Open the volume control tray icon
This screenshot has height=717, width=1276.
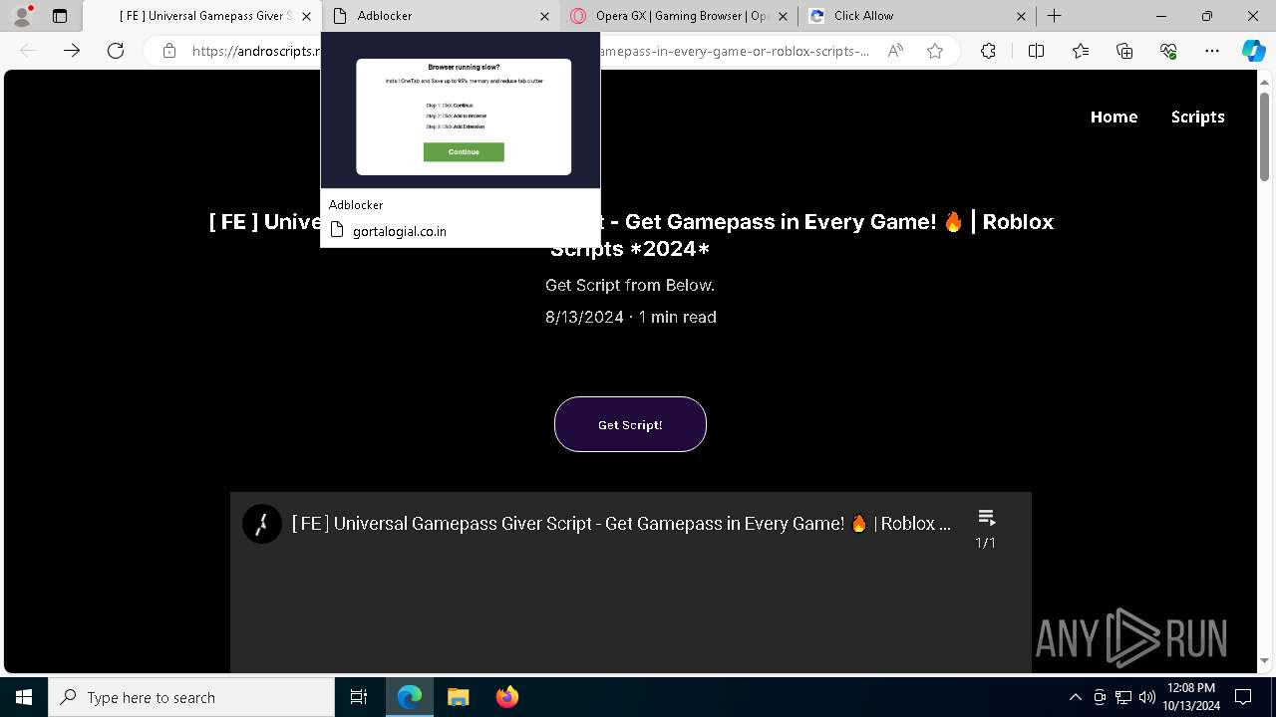click(1147, 697)
